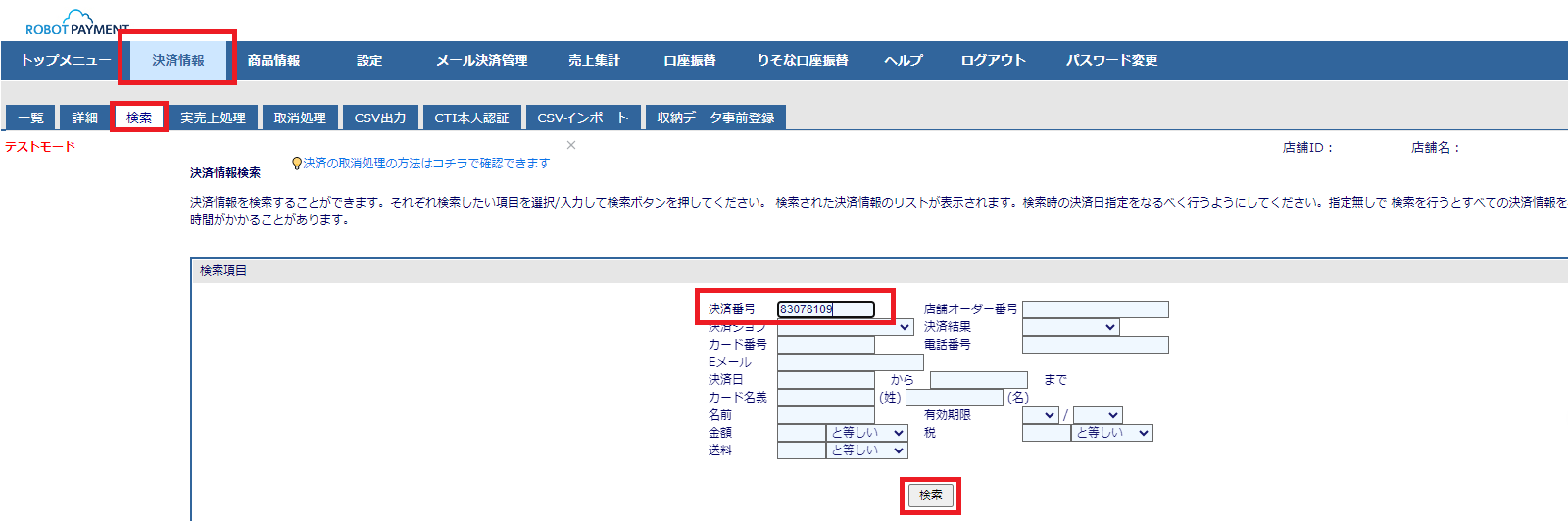Click the カード名義 surname (姓) field
Image resolution: width=1568 pixels, height=521 pixels.
click(x=826, y=398)
